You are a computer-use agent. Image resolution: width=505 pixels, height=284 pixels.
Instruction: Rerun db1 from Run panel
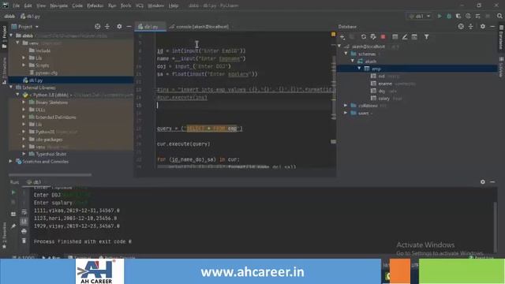pos(13,192)
